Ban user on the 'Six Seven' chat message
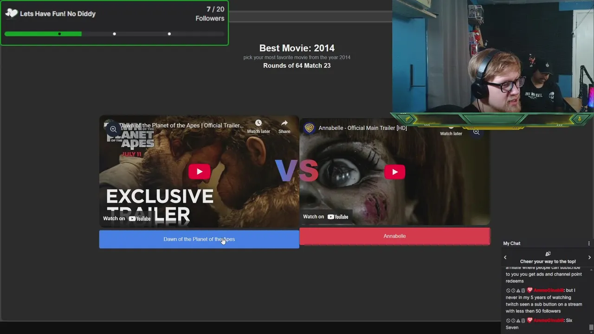The width and height of the screenshot is (594, 334). click(508, 321)
